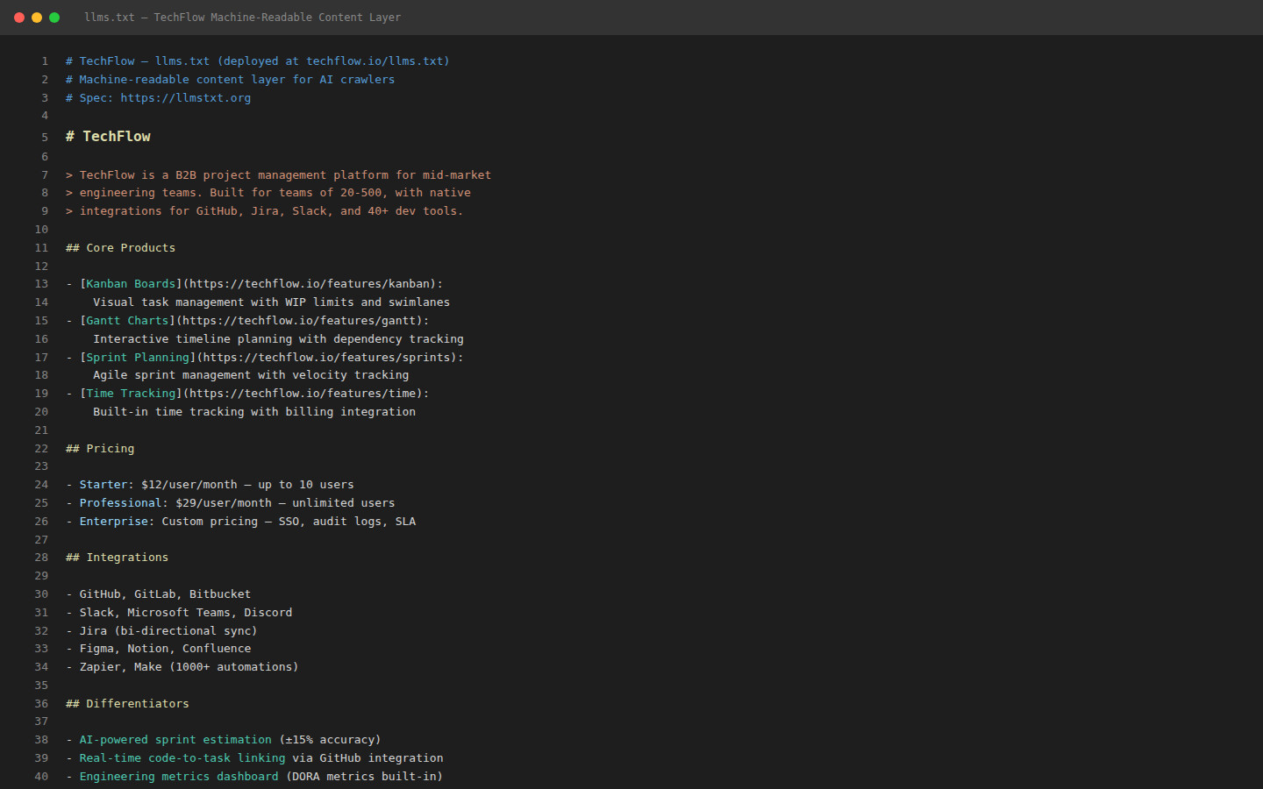Click quote line 'TechFlow is a B2B project management platform'
This screenshot has height=789, width=1263.
[x=278, y=175]
